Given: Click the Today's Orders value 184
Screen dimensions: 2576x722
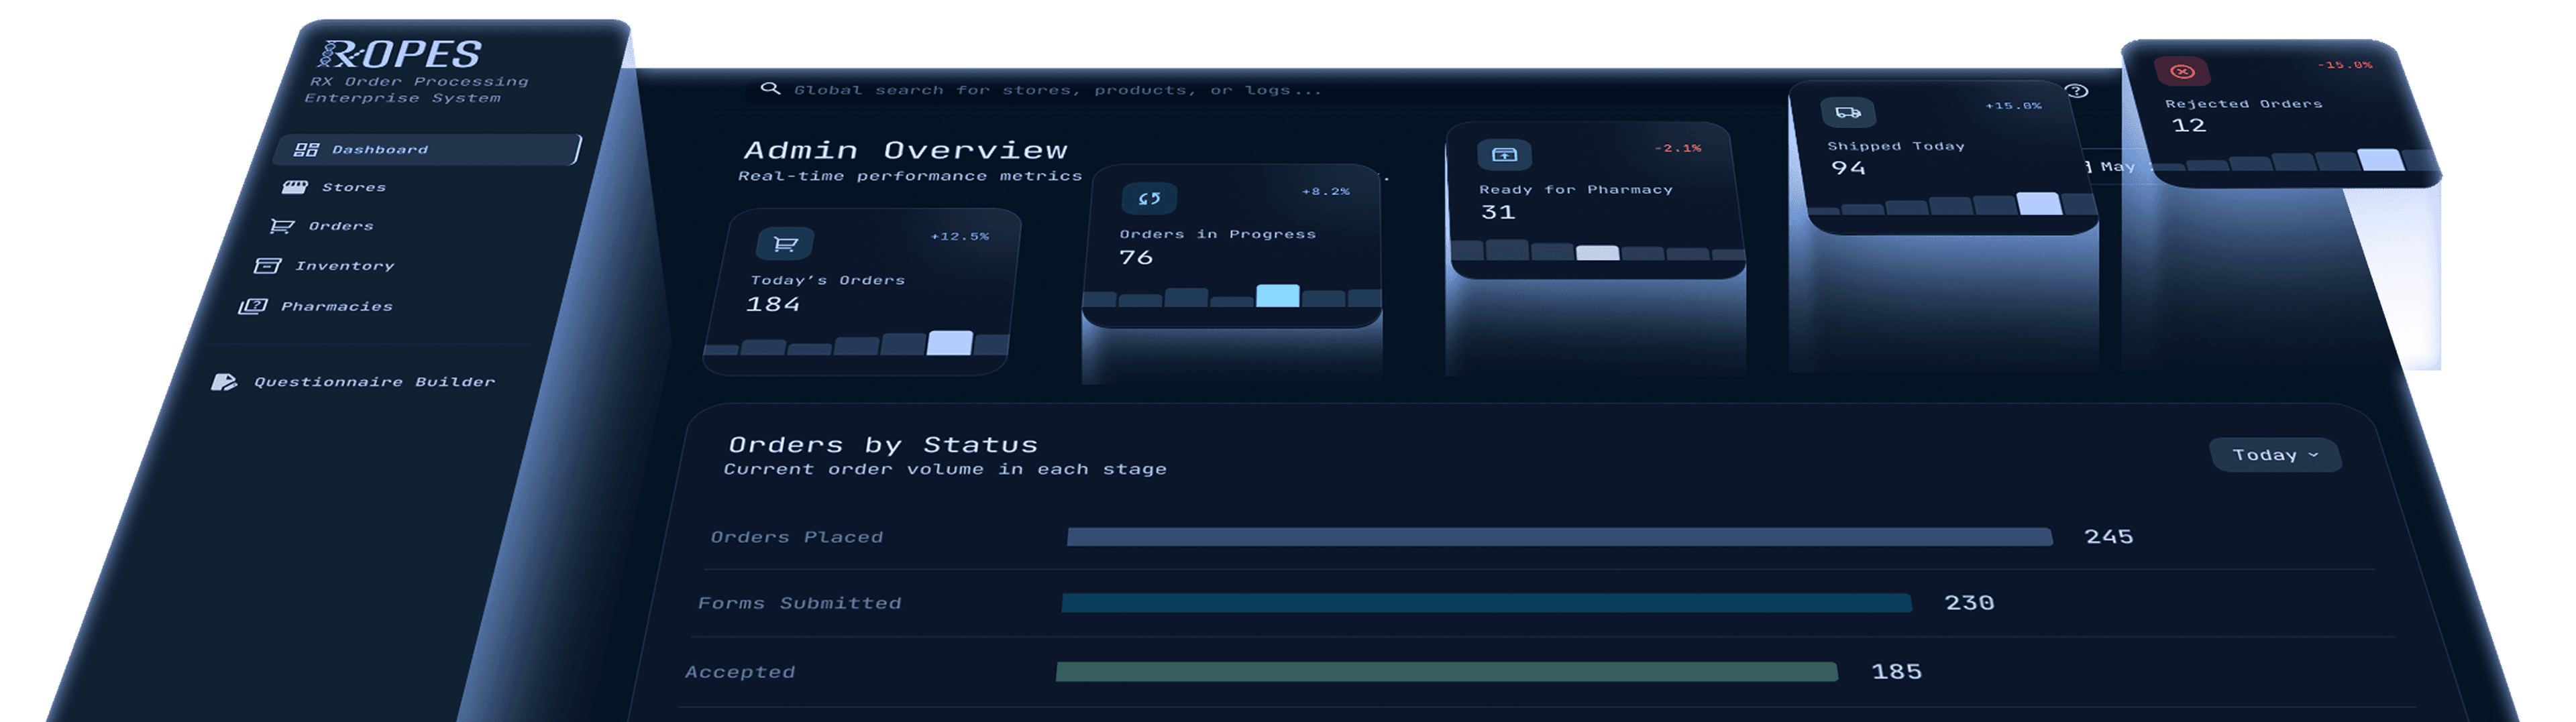Looking at the screenshot, I should [x=773, y=305].
